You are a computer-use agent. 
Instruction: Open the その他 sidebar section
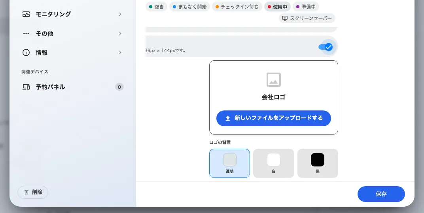coord(72,34)
